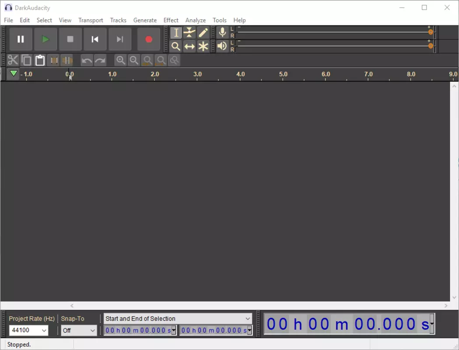
Task: Toggle the pinned play head green triangle
Action: click(13, 73)
